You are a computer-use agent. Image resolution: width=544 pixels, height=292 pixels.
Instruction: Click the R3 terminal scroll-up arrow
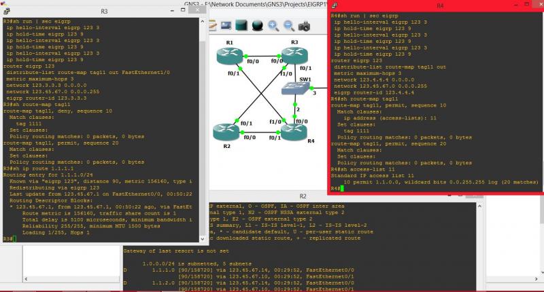coord(203,21)
